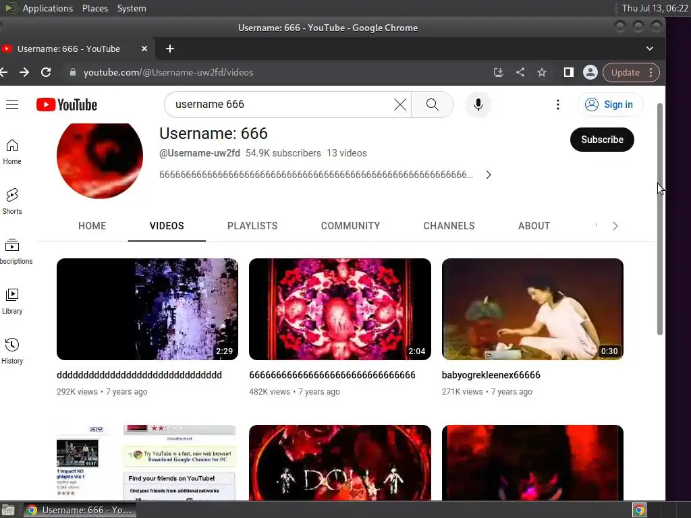Click the clock Thu Jul 13, 06:22
Image resolution: width=691 pixels, height=518 pixels.
[655, 8]
